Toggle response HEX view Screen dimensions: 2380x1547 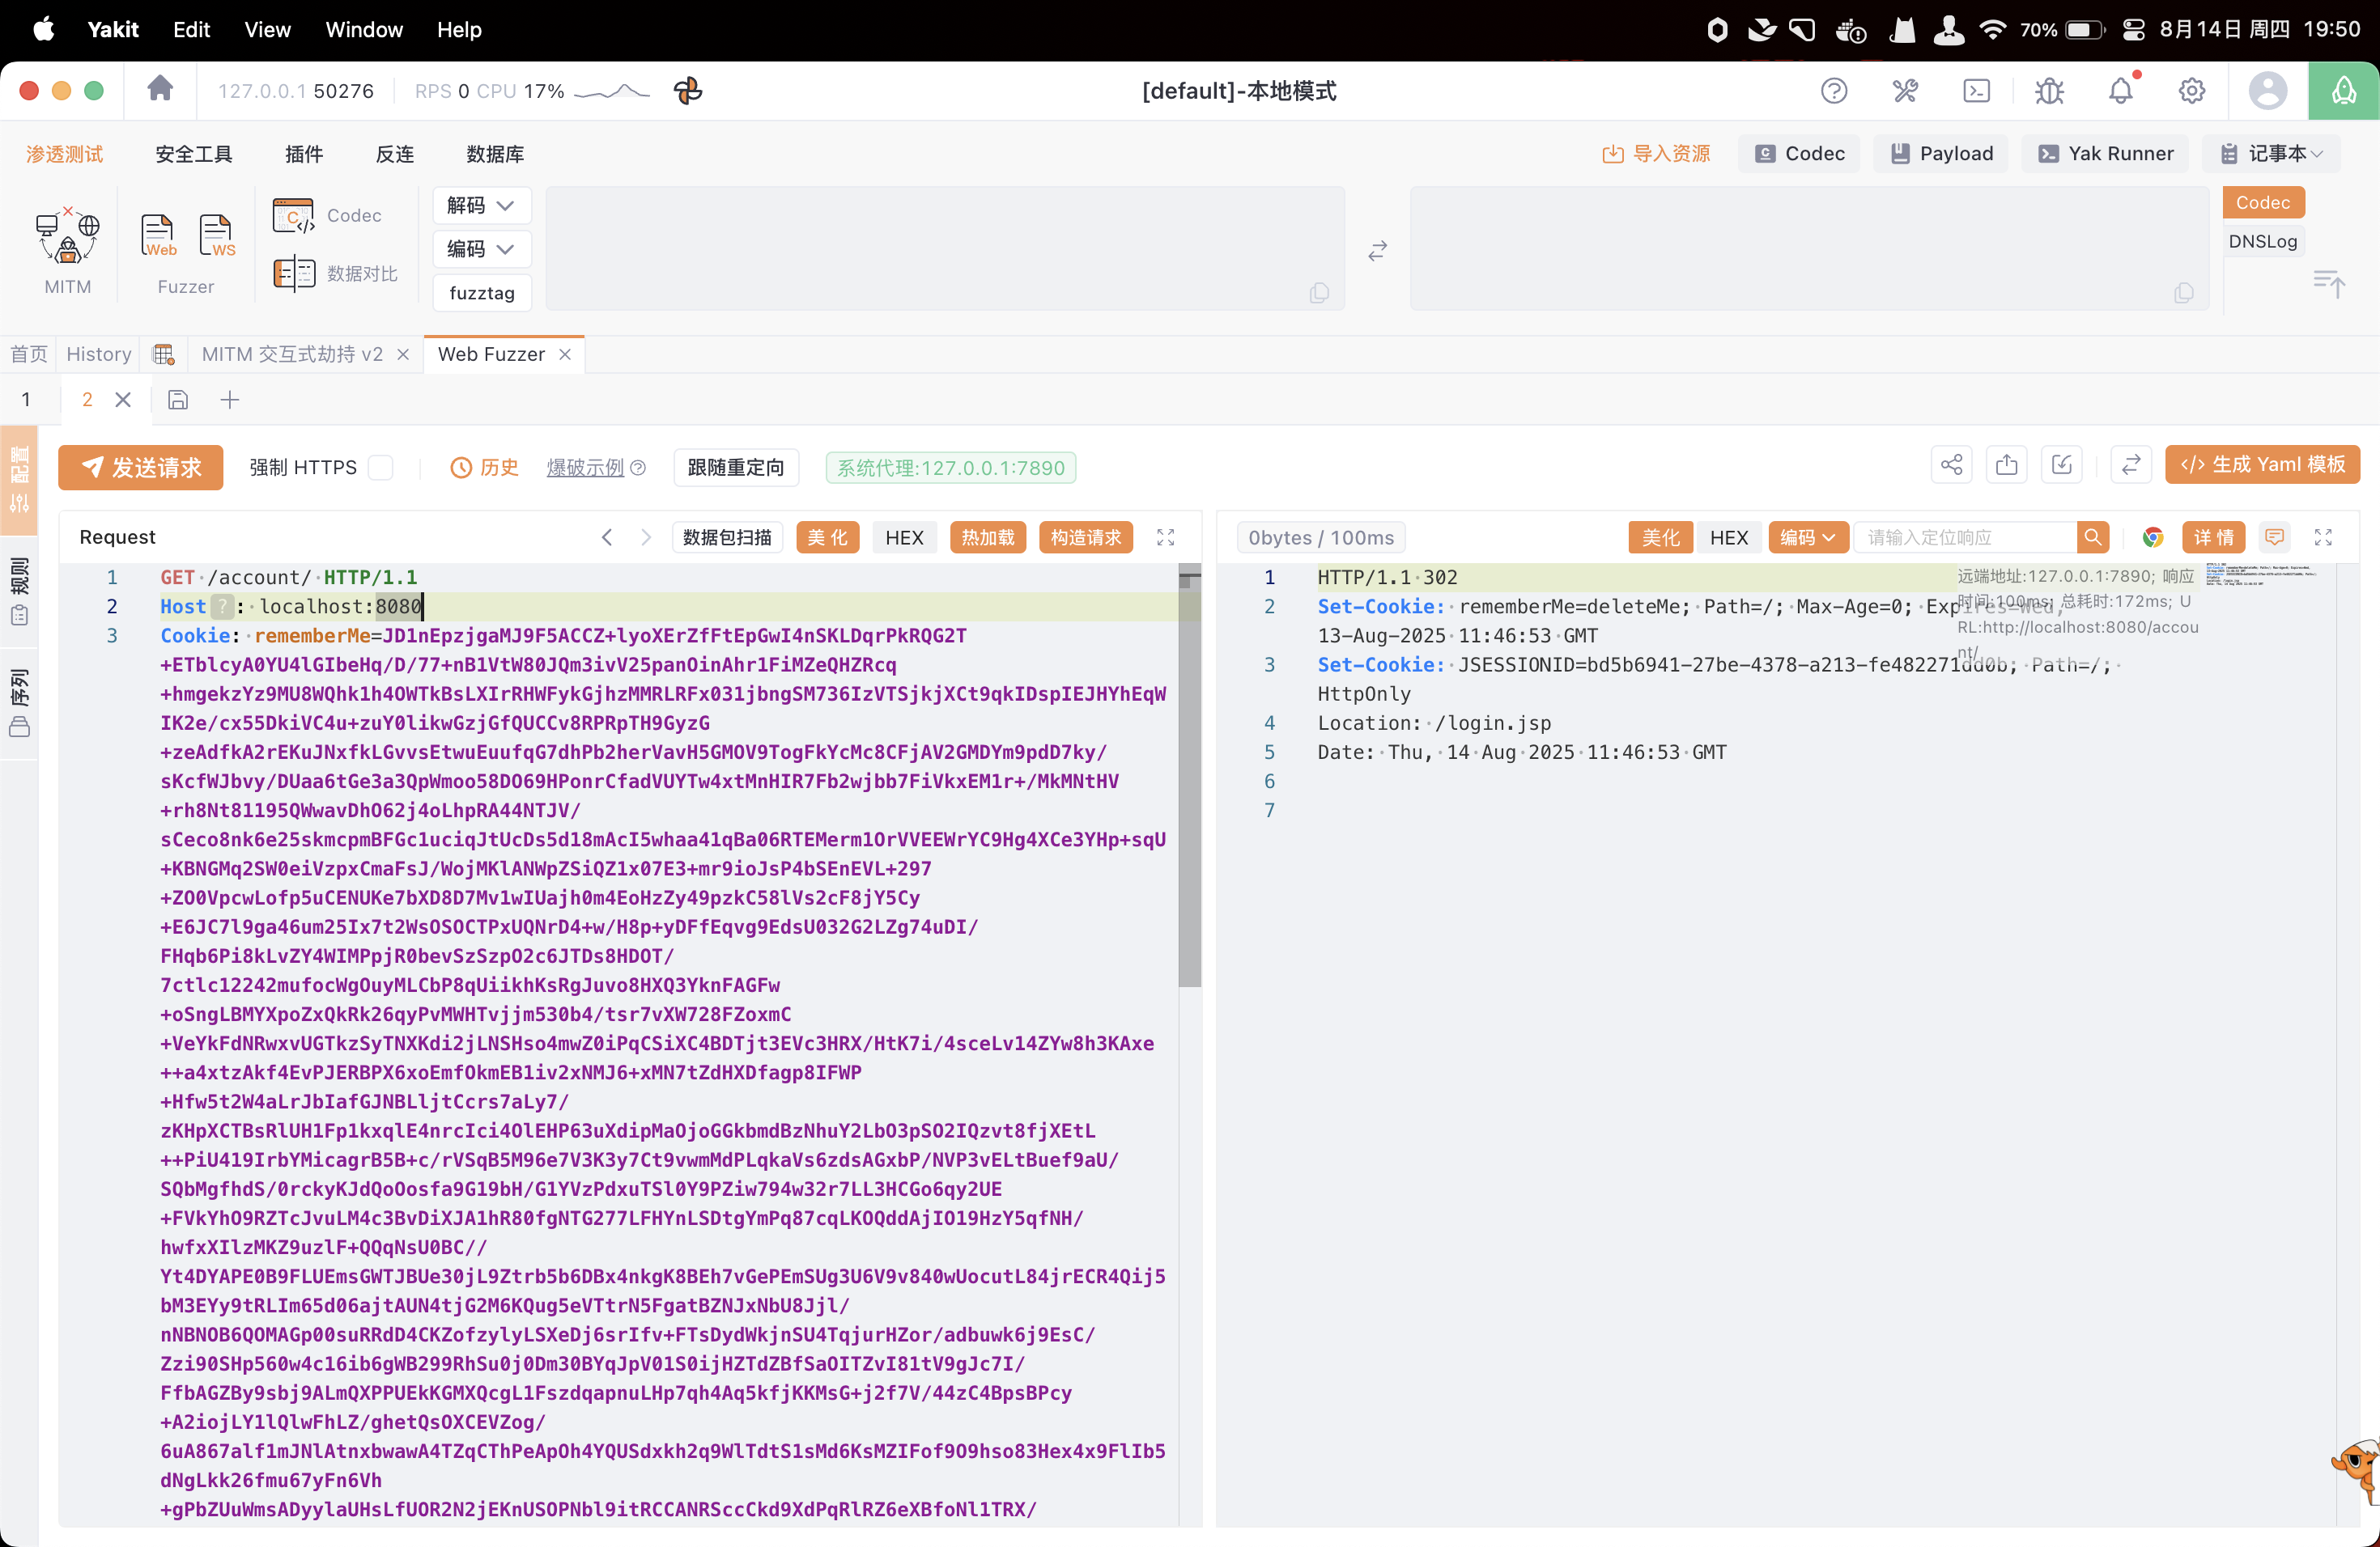(x=1728, y=536)
